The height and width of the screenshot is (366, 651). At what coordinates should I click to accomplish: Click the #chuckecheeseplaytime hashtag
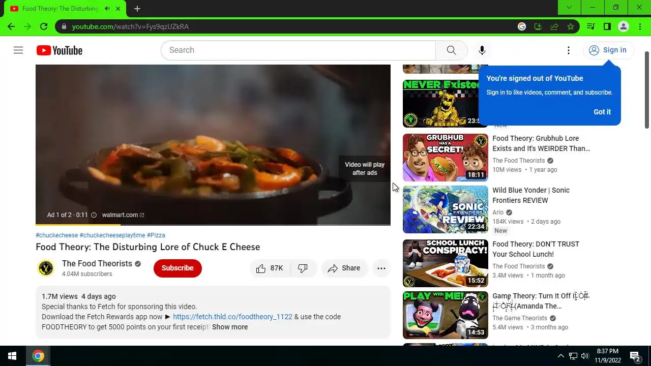point(112,235)
